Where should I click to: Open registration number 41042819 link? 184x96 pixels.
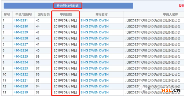coord(21,92)
